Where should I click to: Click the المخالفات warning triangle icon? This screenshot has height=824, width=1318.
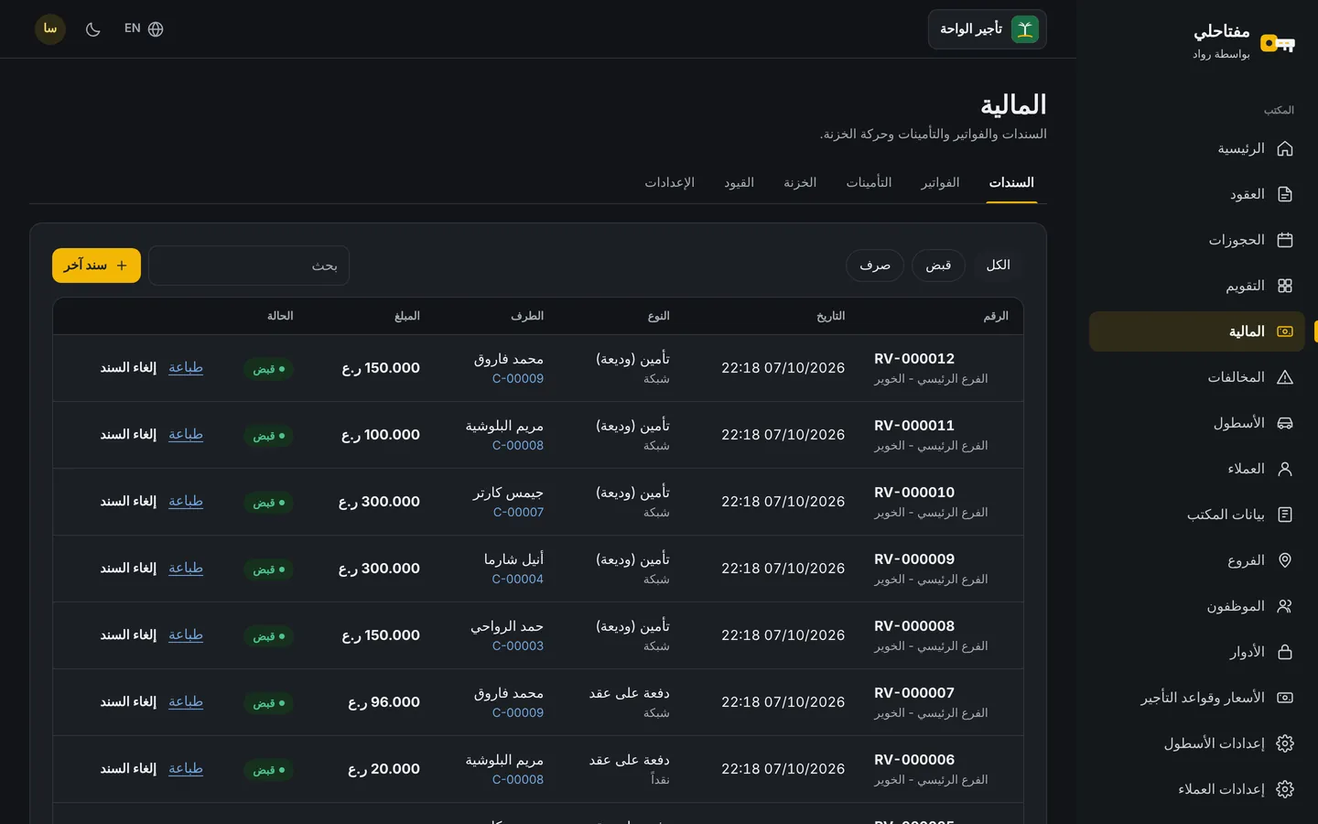tap(1285, 377)
